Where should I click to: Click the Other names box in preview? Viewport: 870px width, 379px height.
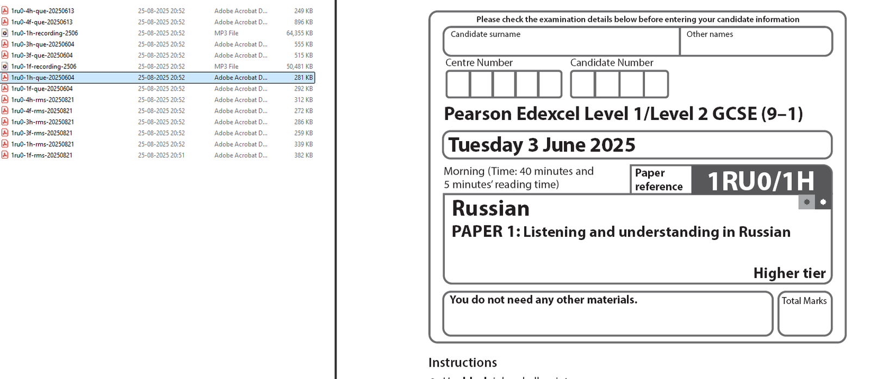click(x=756, y=41)
